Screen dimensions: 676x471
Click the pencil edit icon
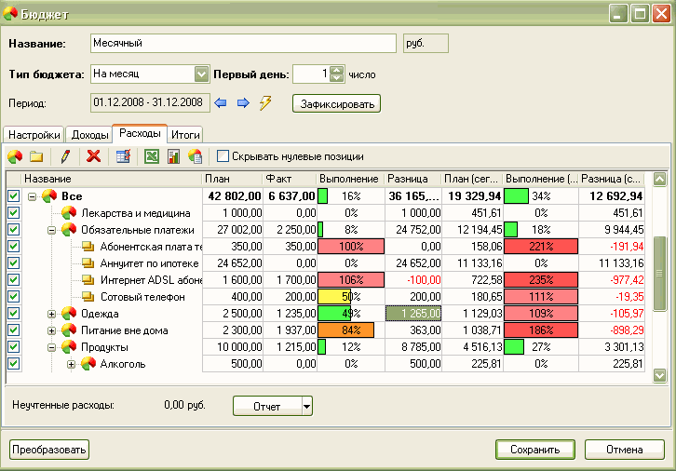[65, 156]
